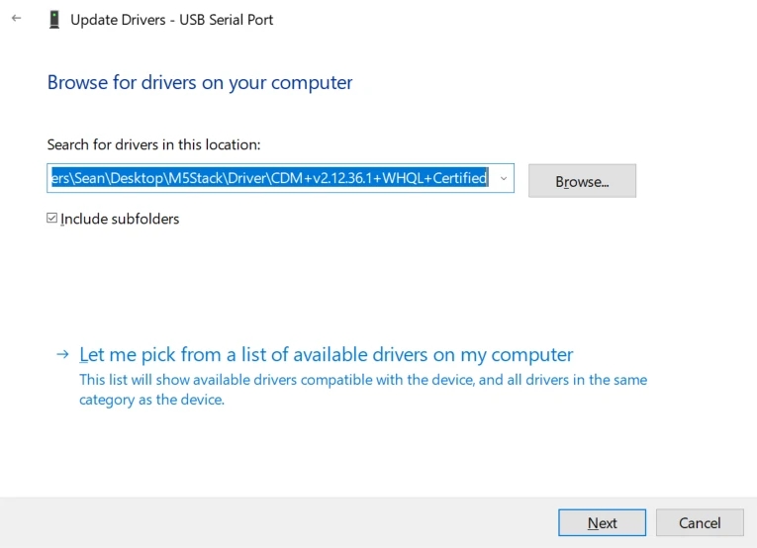Click the Search for drivers location label

click(x=153, y=144)
